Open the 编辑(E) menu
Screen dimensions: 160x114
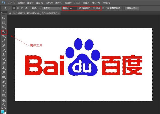point(21,3)
